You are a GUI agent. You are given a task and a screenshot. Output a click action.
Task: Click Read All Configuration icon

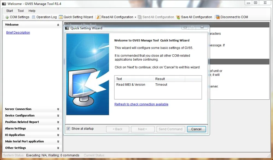pos(99,17)
